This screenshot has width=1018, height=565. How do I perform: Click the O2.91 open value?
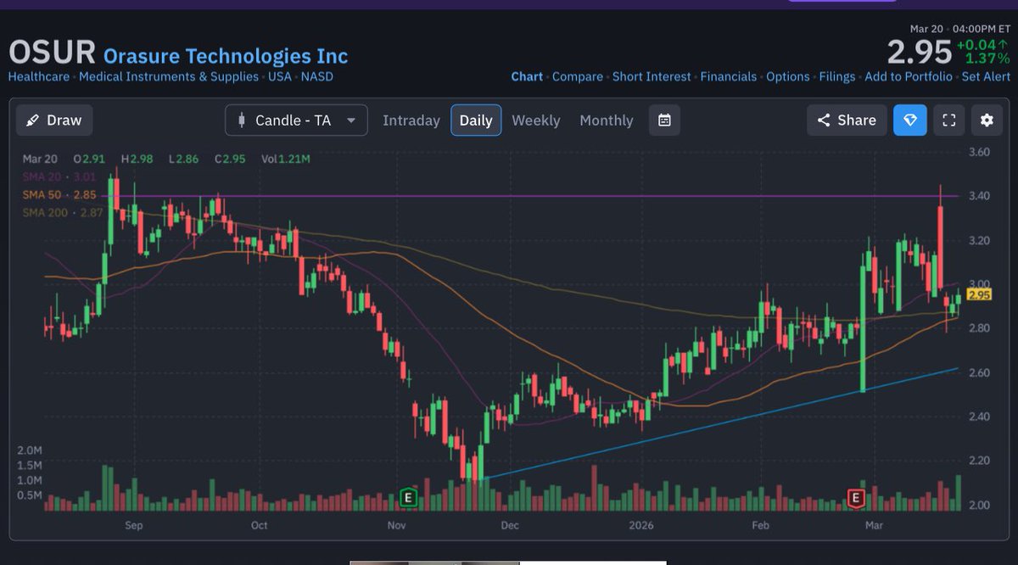pos(90,159)
